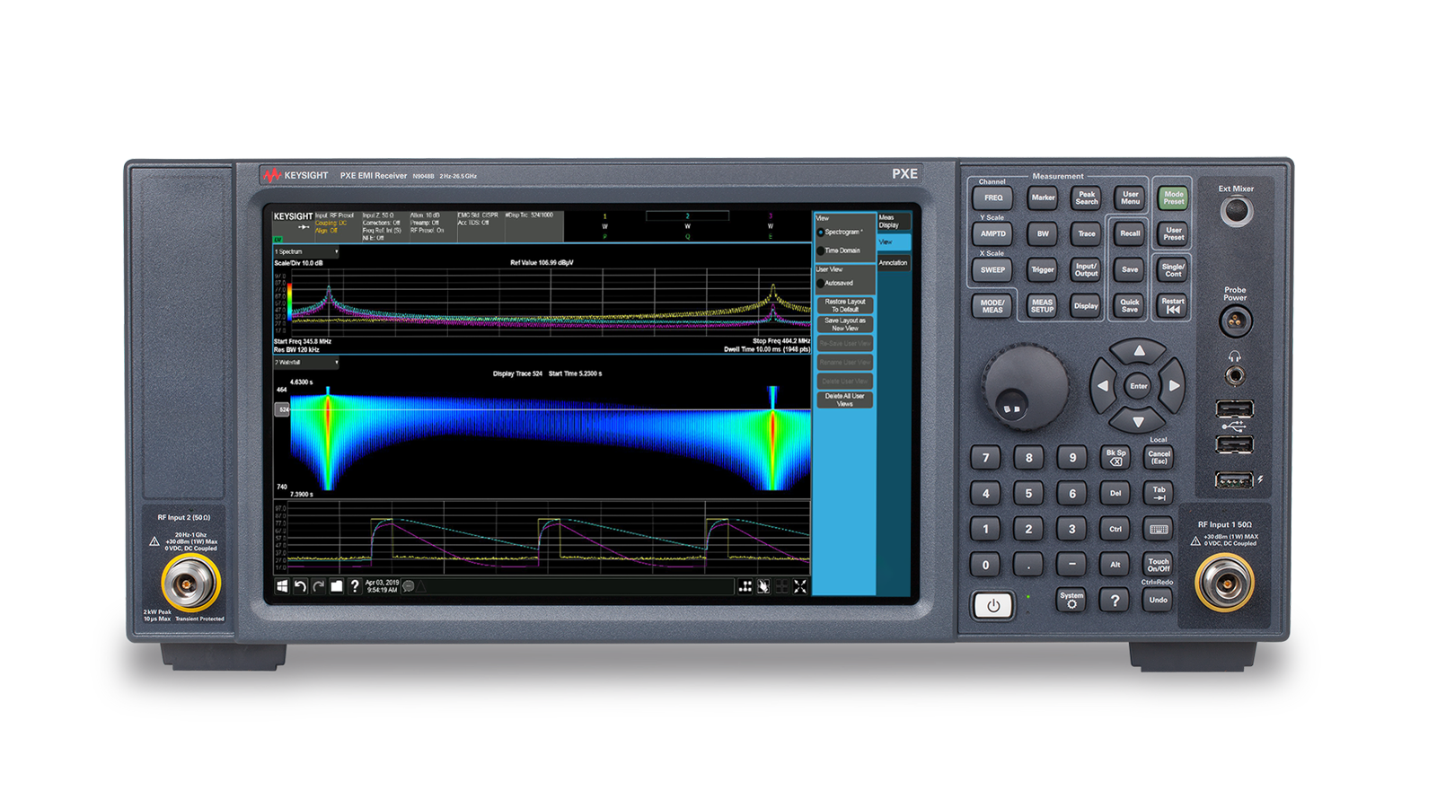Select the Spectrogram view radio button
The width and height of the screenshot is (1437, 808).
pyautogui.click(x=821, y=233)
